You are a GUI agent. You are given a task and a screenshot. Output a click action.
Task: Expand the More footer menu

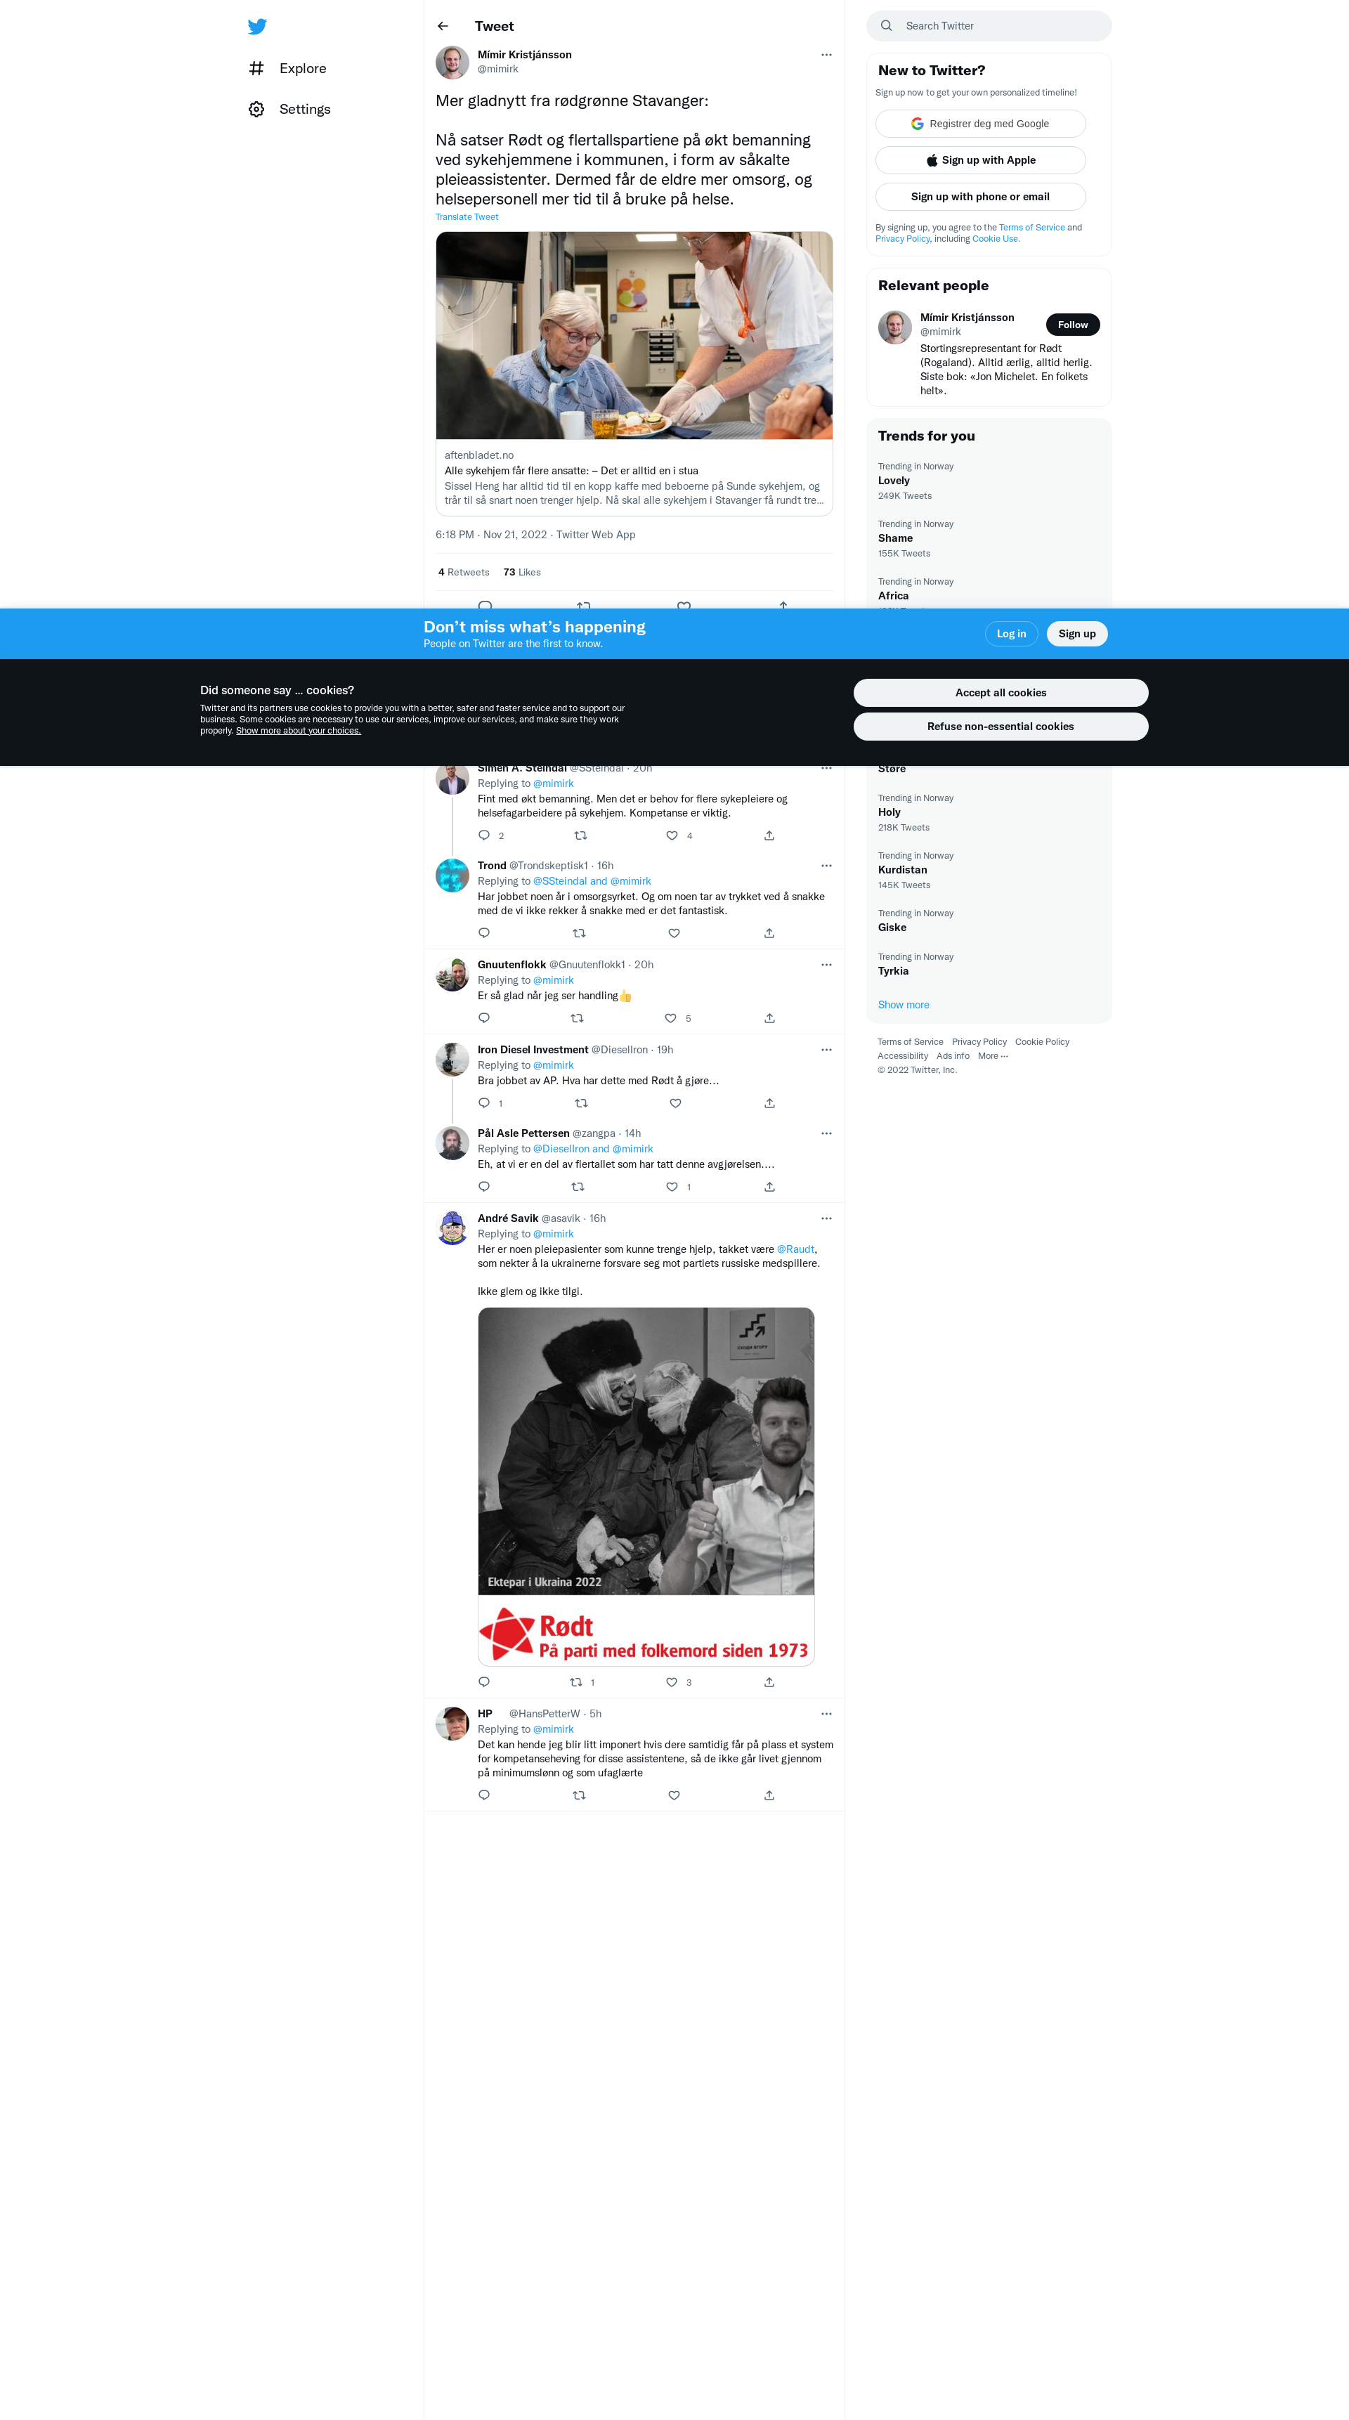click(993, 1056)
